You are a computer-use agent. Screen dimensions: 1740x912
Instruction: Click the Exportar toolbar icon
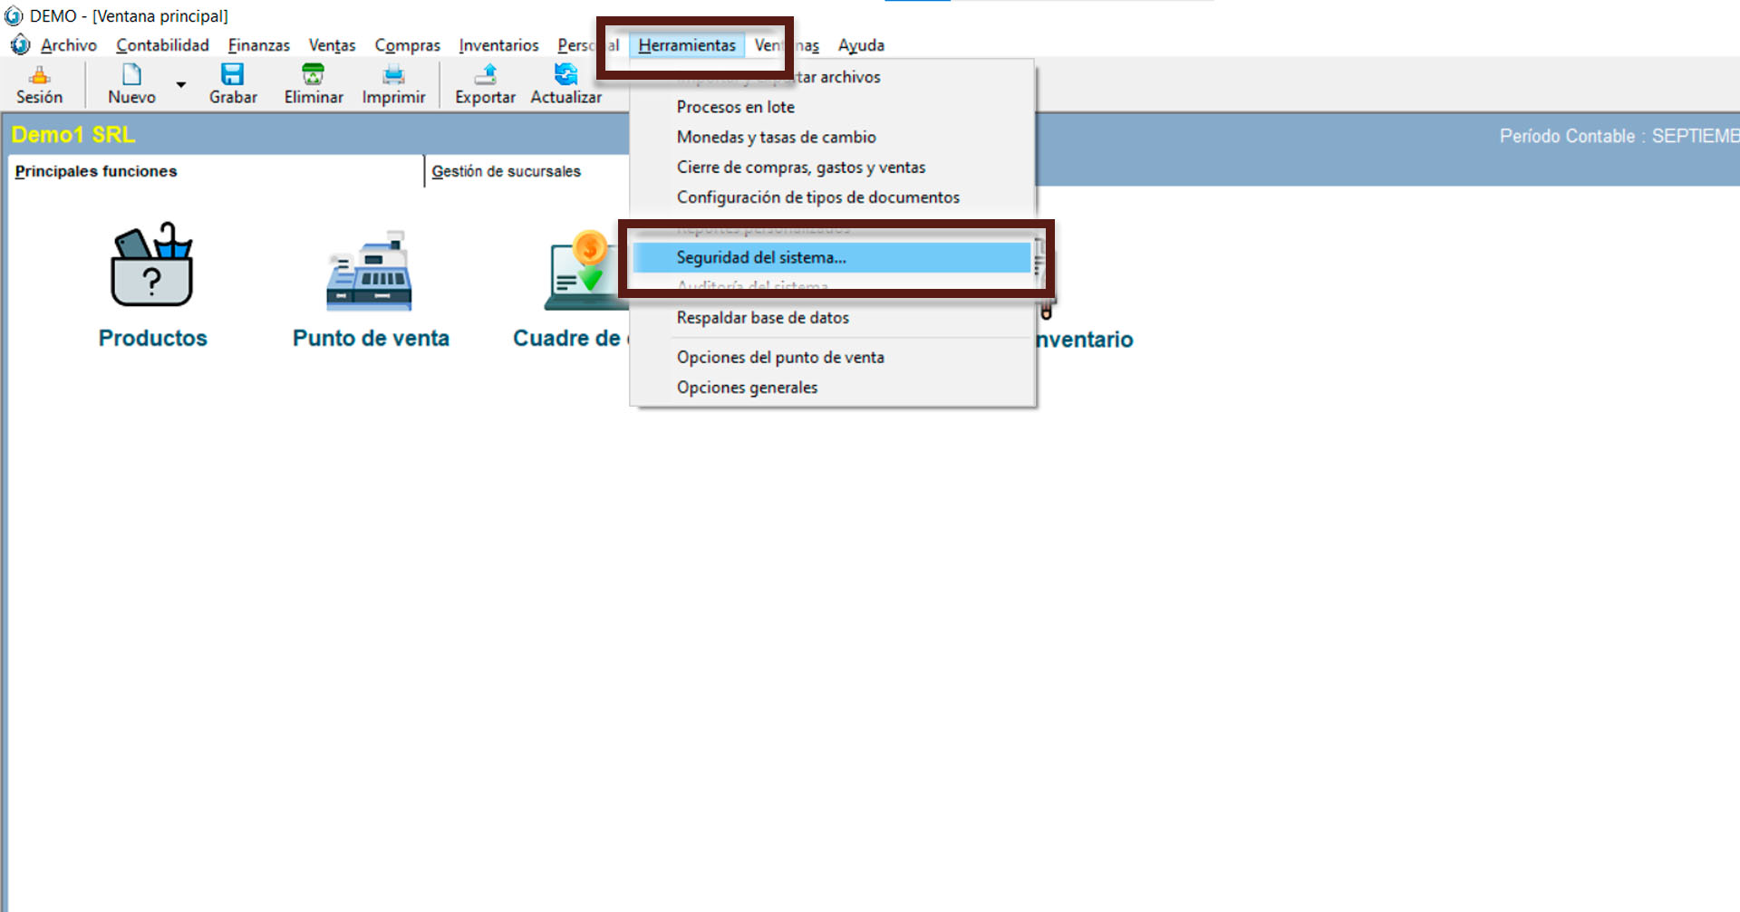click(x=485, y=75)
